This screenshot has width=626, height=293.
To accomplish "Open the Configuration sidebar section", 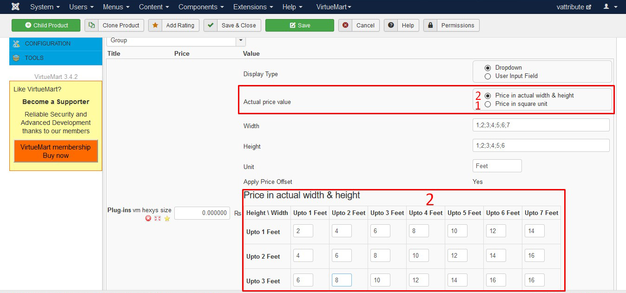I will [x=47, y=44].
